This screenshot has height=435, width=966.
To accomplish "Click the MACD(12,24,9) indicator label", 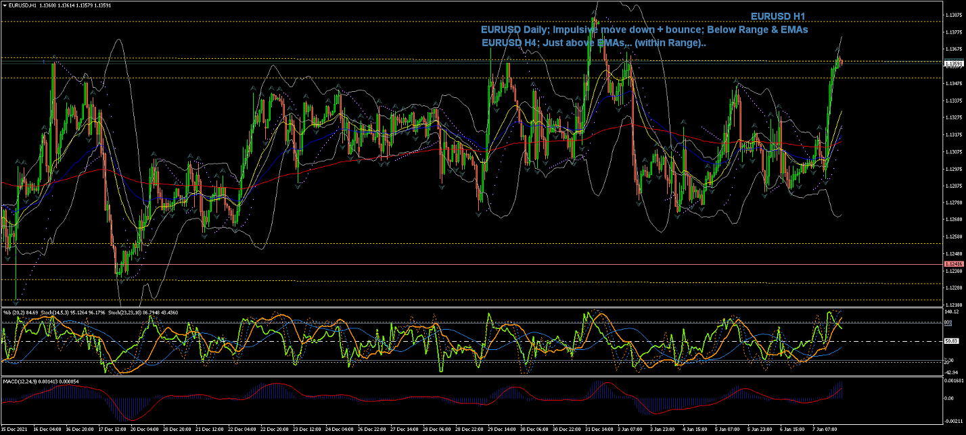I will tap(20, 382).
